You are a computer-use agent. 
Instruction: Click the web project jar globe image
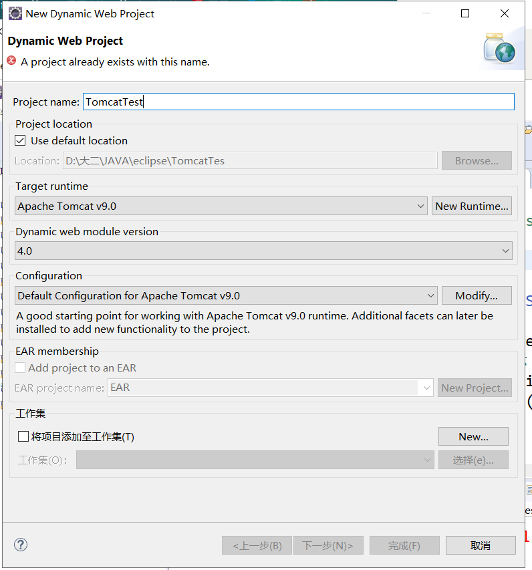coord(500,48)
